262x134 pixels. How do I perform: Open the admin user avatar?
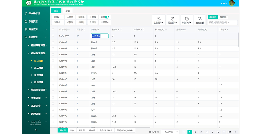[232, 3]
